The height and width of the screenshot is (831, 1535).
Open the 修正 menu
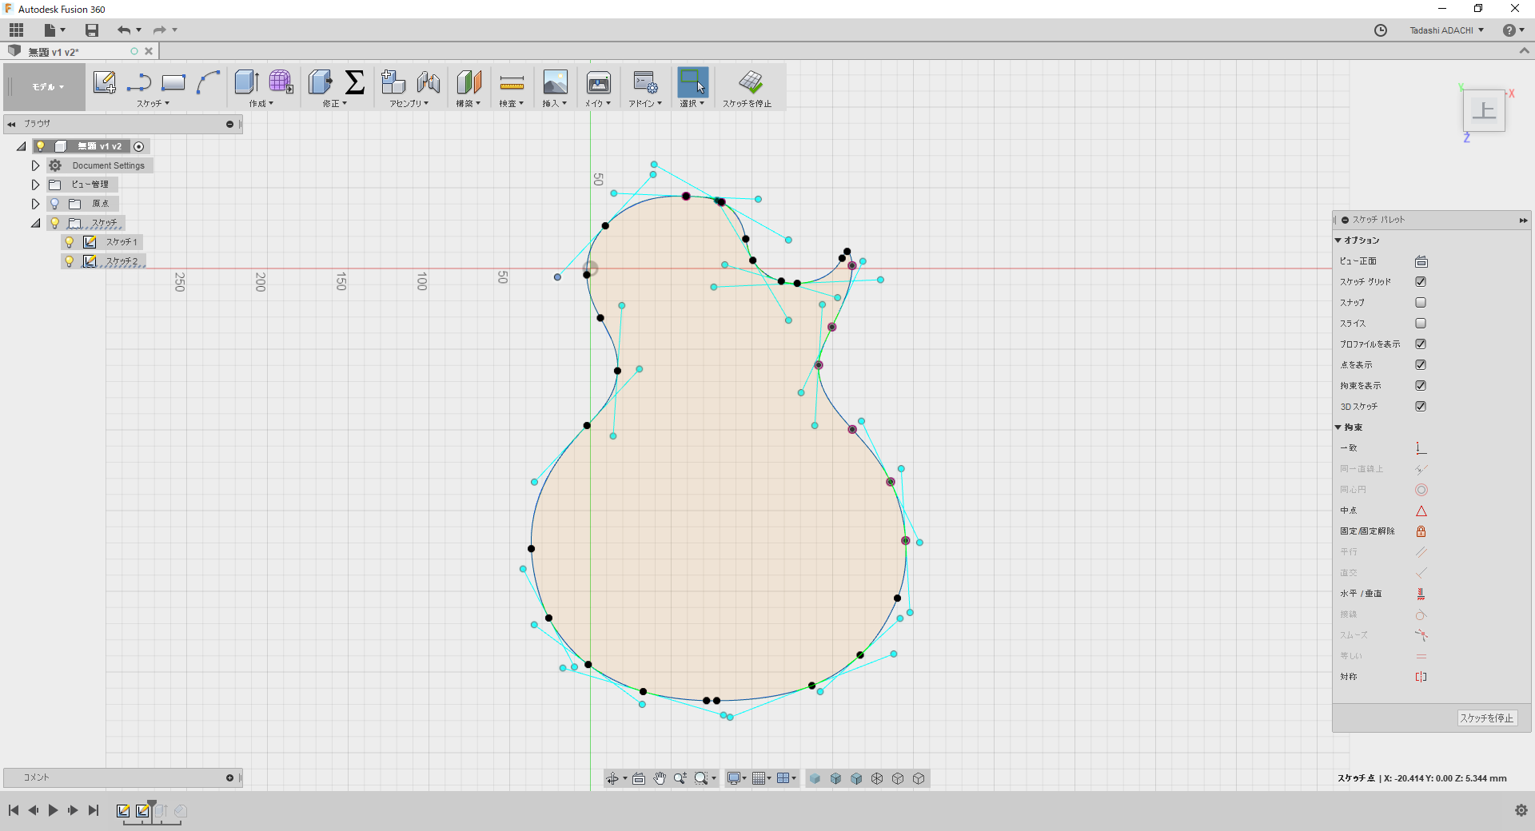coord(334,104)
